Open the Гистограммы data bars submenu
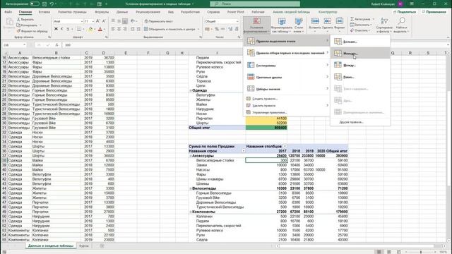The height and width of the screenshot is (254, 452). [287, 66]
